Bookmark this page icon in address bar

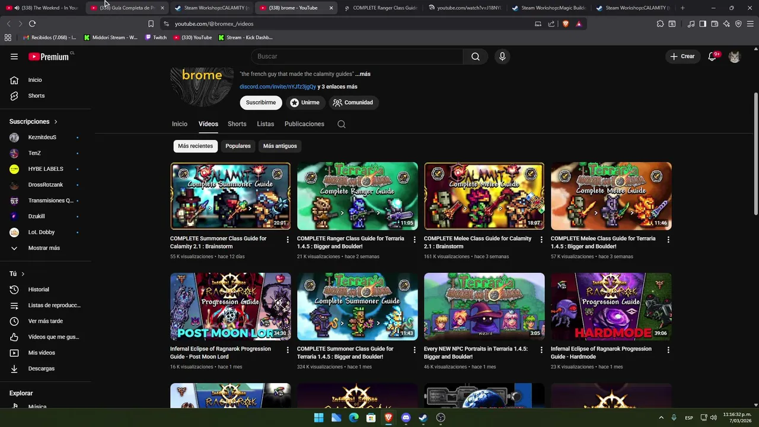[151, 24]
